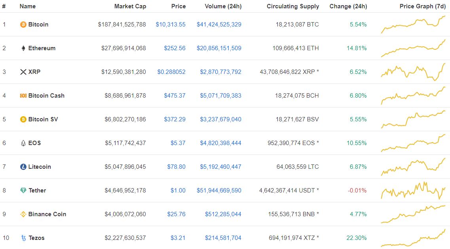The image size is (450, 249).
Task: Click Litecoin volume $5,192,460,447
Action: click(x=221, y=167)
